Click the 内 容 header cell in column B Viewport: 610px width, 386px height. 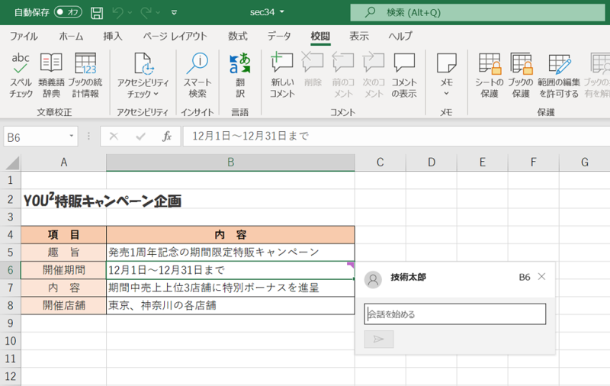pos(231,235)
